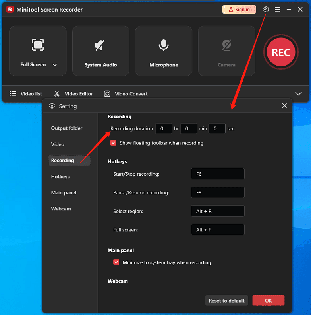Click the MiniTool Screen Recorder logo icon

click(10, 9)
